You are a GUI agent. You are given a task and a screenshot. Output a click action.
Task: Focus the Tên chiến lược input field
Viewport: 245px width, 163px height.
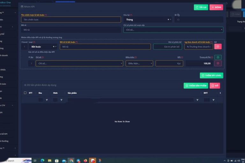(x=71, y=19)
